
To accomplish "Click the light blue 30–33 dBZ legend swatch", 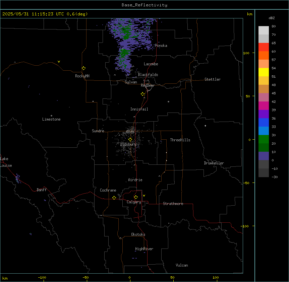I will (264, 131).
